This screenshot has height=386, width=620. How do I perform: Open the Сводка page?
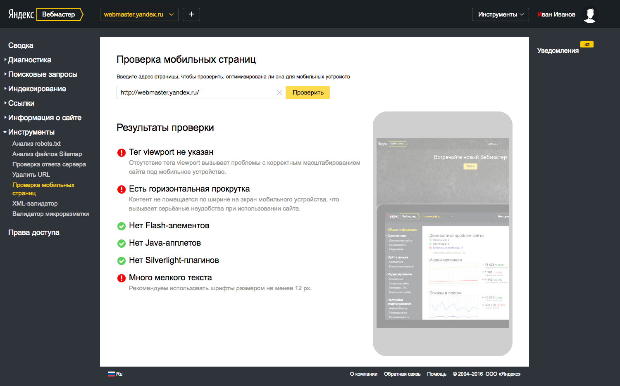(21, 45)
